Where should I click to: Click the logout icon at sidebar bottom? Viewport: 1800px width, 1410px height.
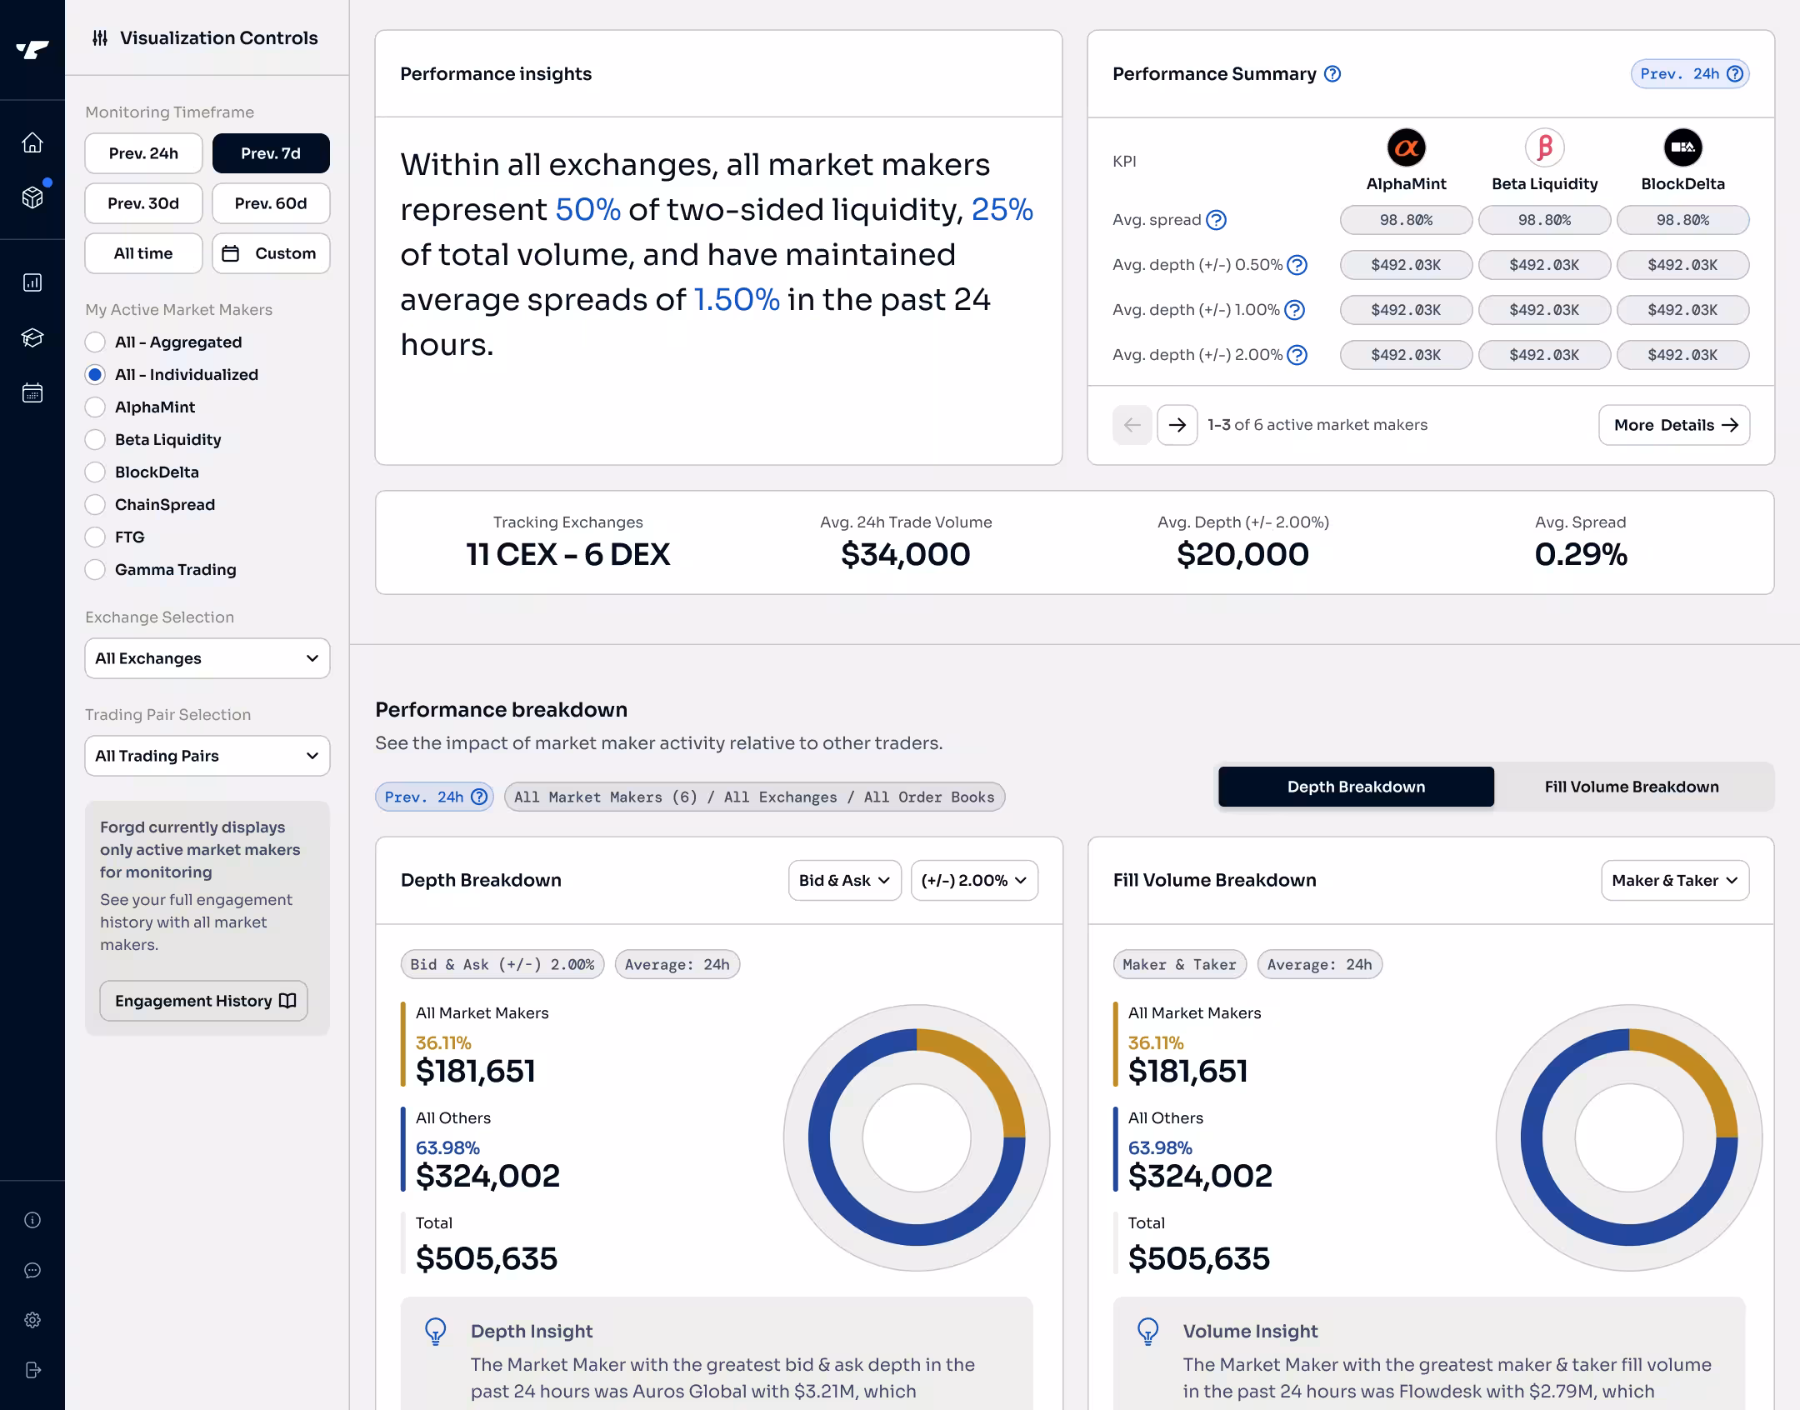(x=32, y=1370)
